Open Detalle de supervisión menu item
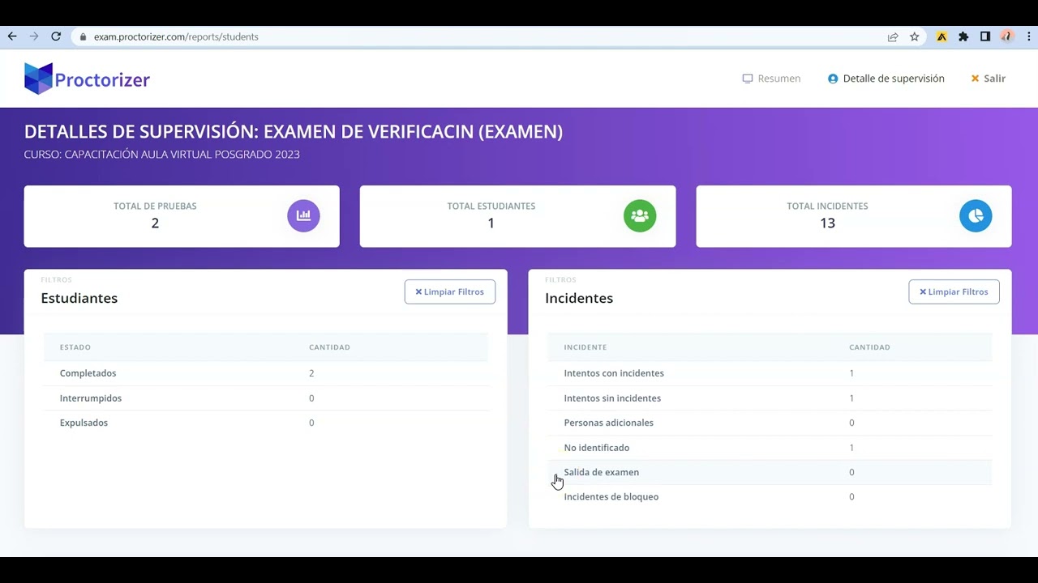The height and width of the screenshot is (583, 1038). [886, 79]
